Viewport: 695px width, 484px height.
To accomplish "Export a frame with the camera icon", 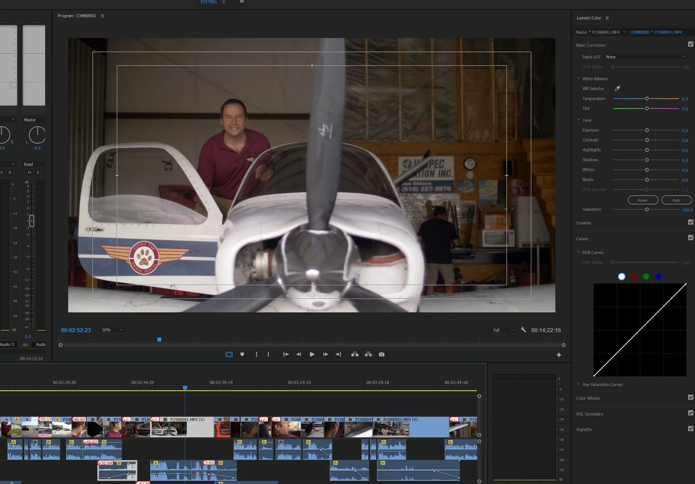I will click(382, 354).
